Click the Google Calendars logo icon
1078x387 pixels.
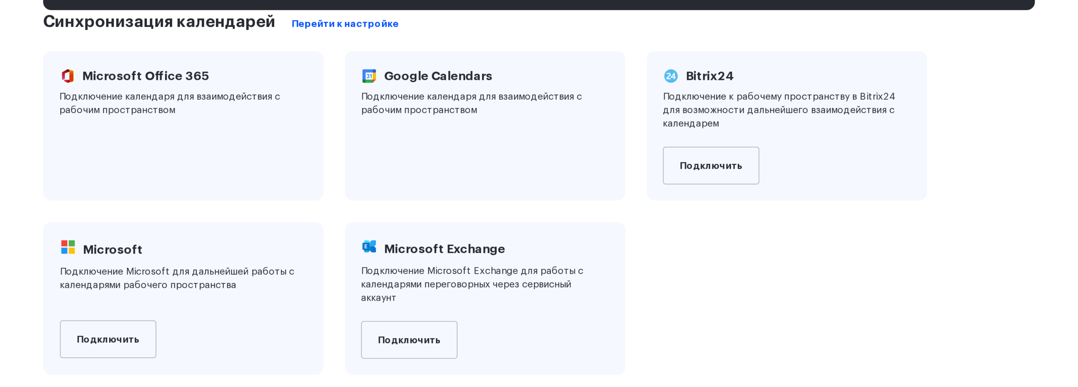[x=369, y=76]
